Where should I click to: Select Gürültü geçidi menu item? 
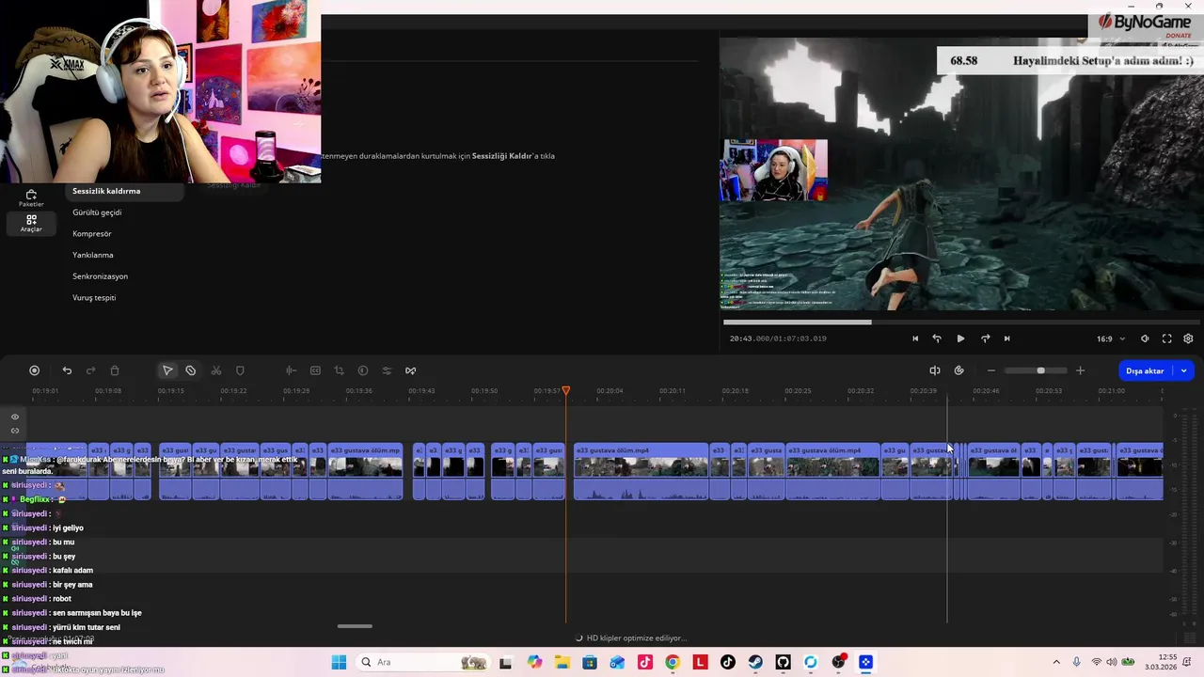(97, 213)
